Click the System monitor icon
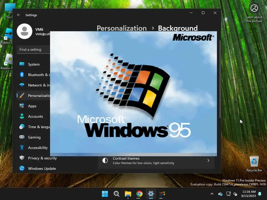 pyautogui.click(x=22, y=64)
